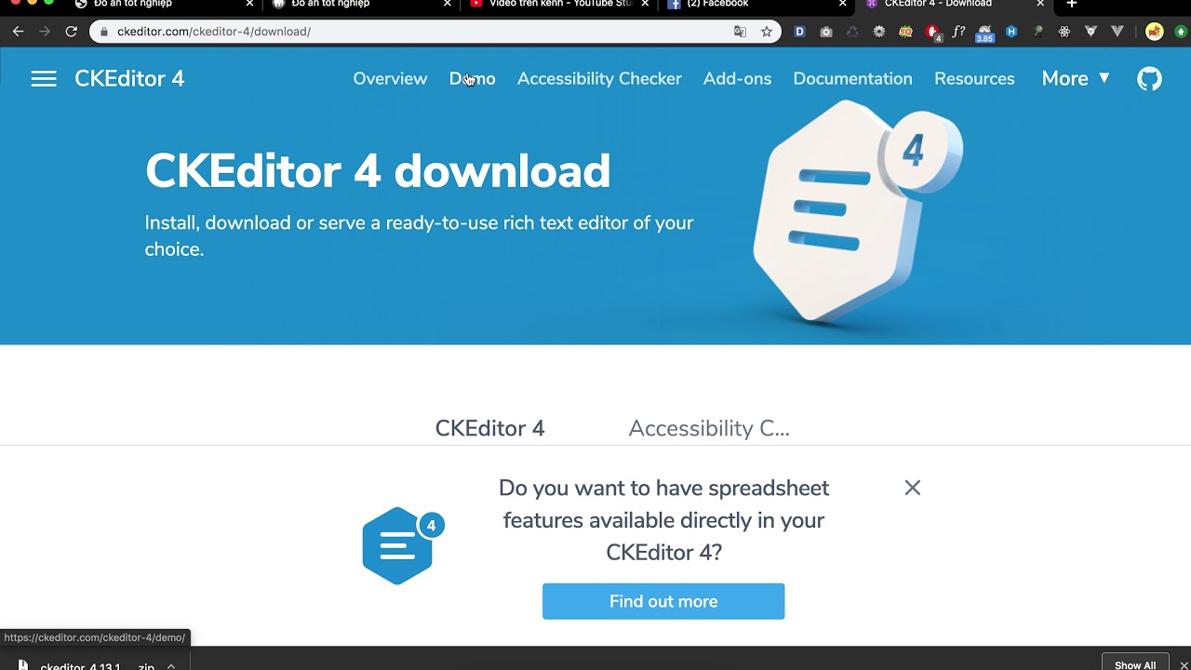Open the green magnifier extension icon
Image resolution: width=1191 pixels, height=670 pixels.
(x=1038, y=32)
